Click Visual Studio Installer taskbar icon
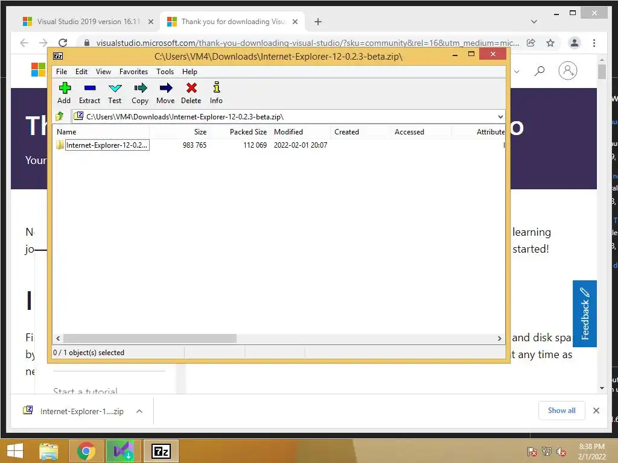The width and height of the screenshot is (618, 463). (123, 451)
